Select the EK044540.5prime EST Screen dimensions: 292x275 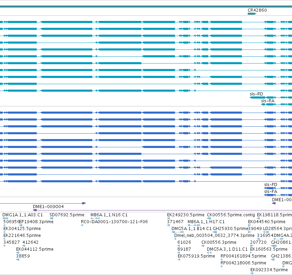click(x=267, y=222)
